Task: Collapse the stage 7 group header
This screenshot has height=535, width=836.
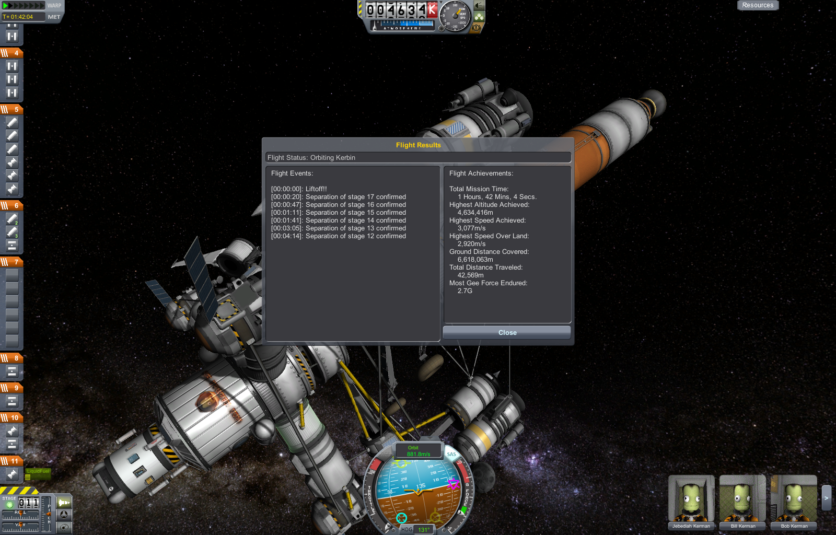Action: click(x=11, y=262)
